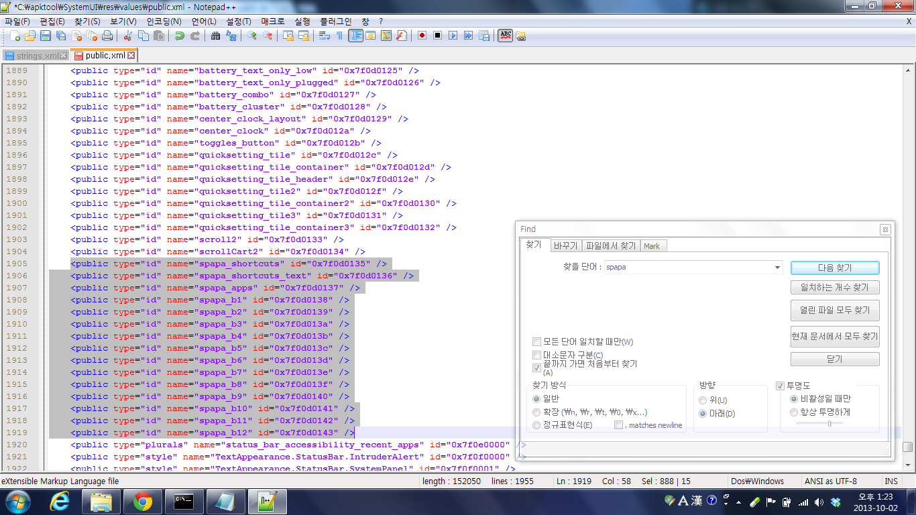Image resolution: width=916 pixels, height=515 pixels.
Task: Click the 다음 찾기 button
Action: [x=834, y=268]
